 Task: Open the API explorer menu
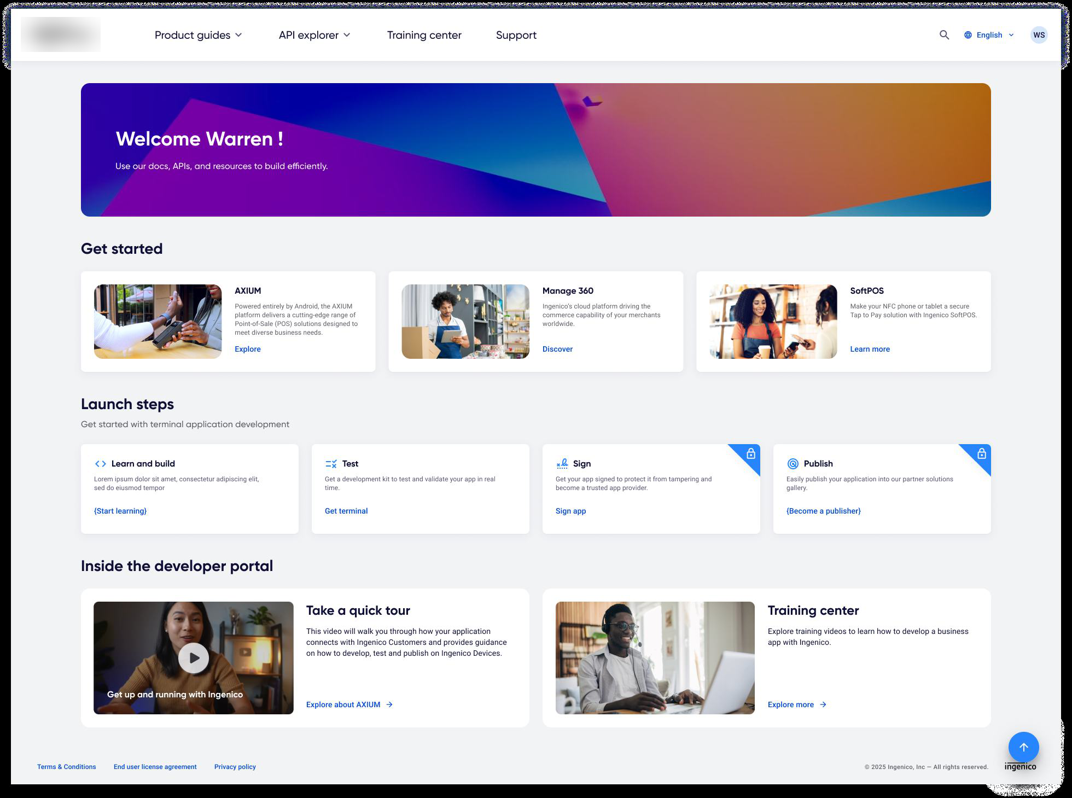314,35
